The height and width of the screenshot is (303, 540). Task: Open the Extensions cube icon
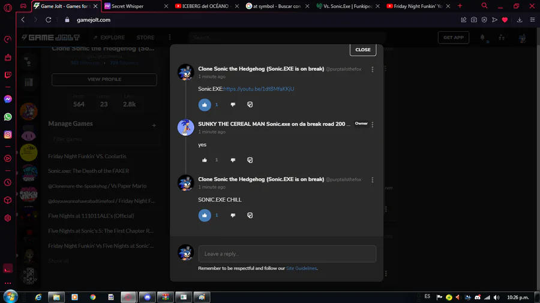point(8,200)
